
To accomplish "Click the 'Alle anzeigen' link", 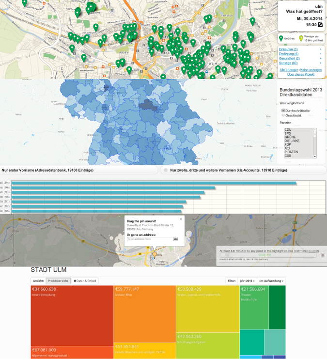I will click(289, 70).
